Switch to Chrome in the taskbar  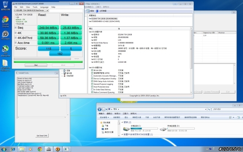tap(40, 149)
